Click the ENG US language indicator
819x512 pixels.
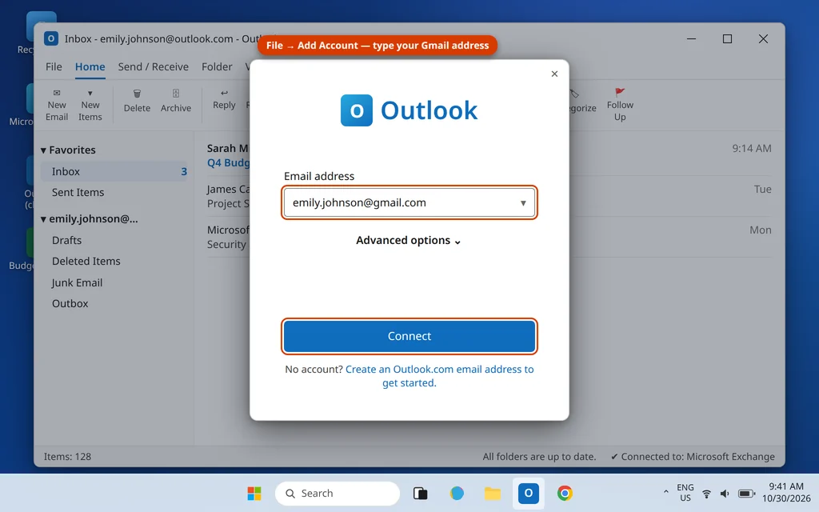tap(685, 493)
